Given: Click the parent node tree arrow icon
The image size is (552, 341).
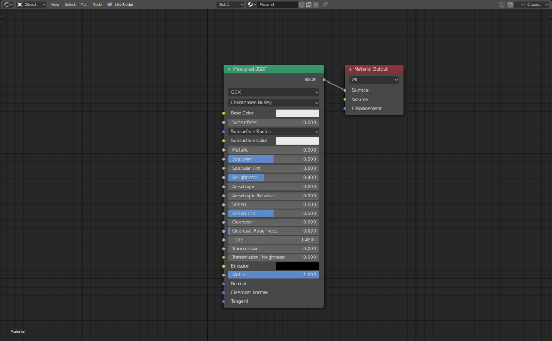Looking at the screenshot, I should (x=501, y=4).
